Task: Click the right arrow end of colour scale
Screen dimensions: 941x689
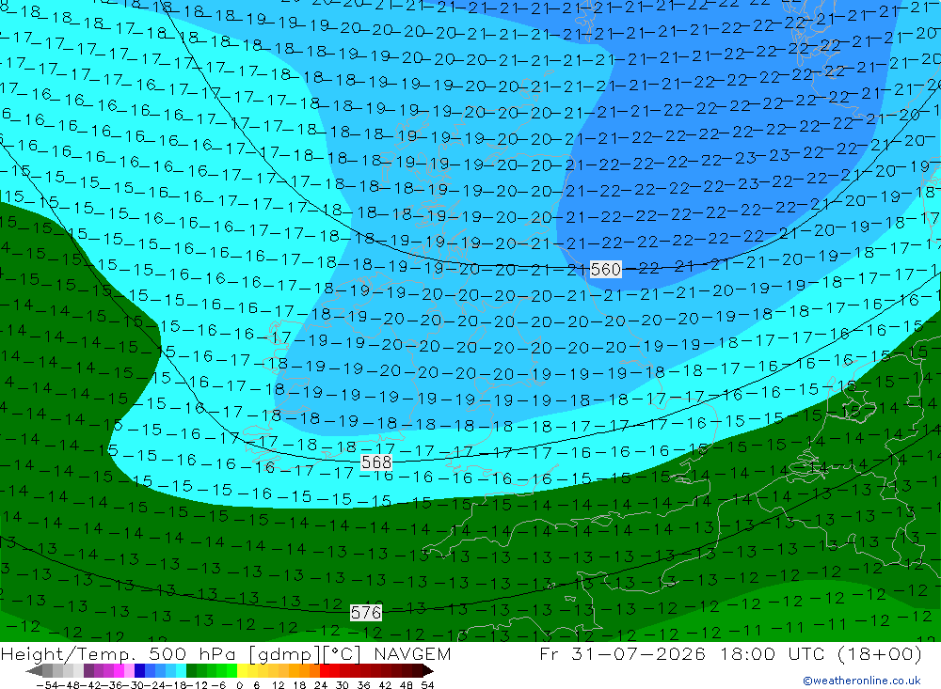Action: pos(428,671)
